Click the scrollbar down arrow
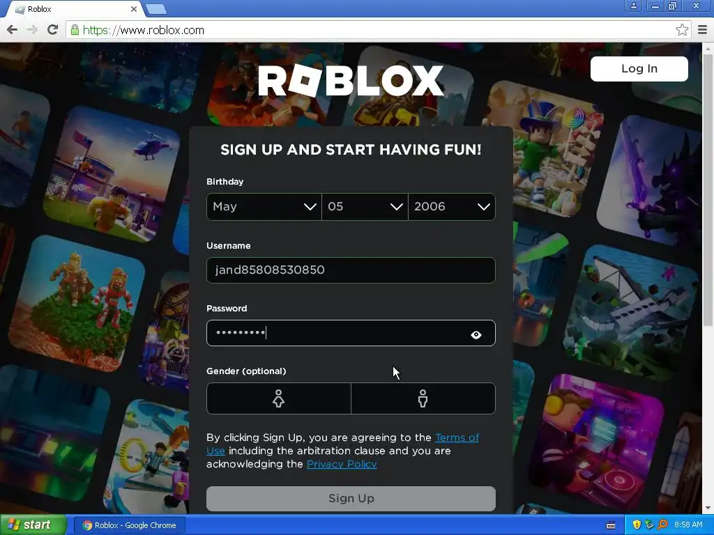 pos(708,508)
